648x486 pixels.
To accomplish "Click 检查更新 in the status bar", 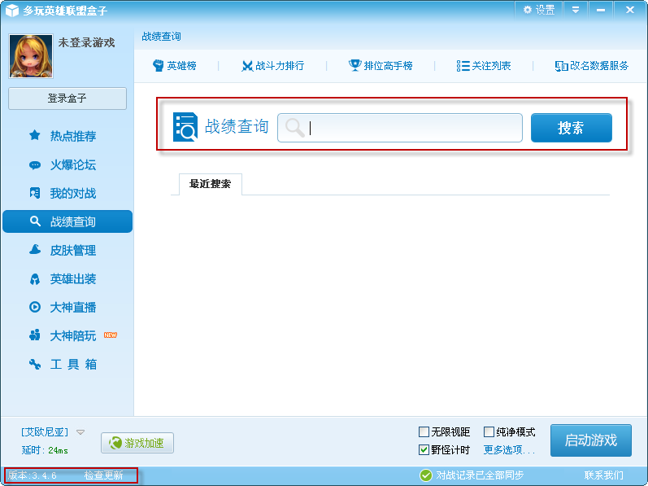I will coord(104,475).
